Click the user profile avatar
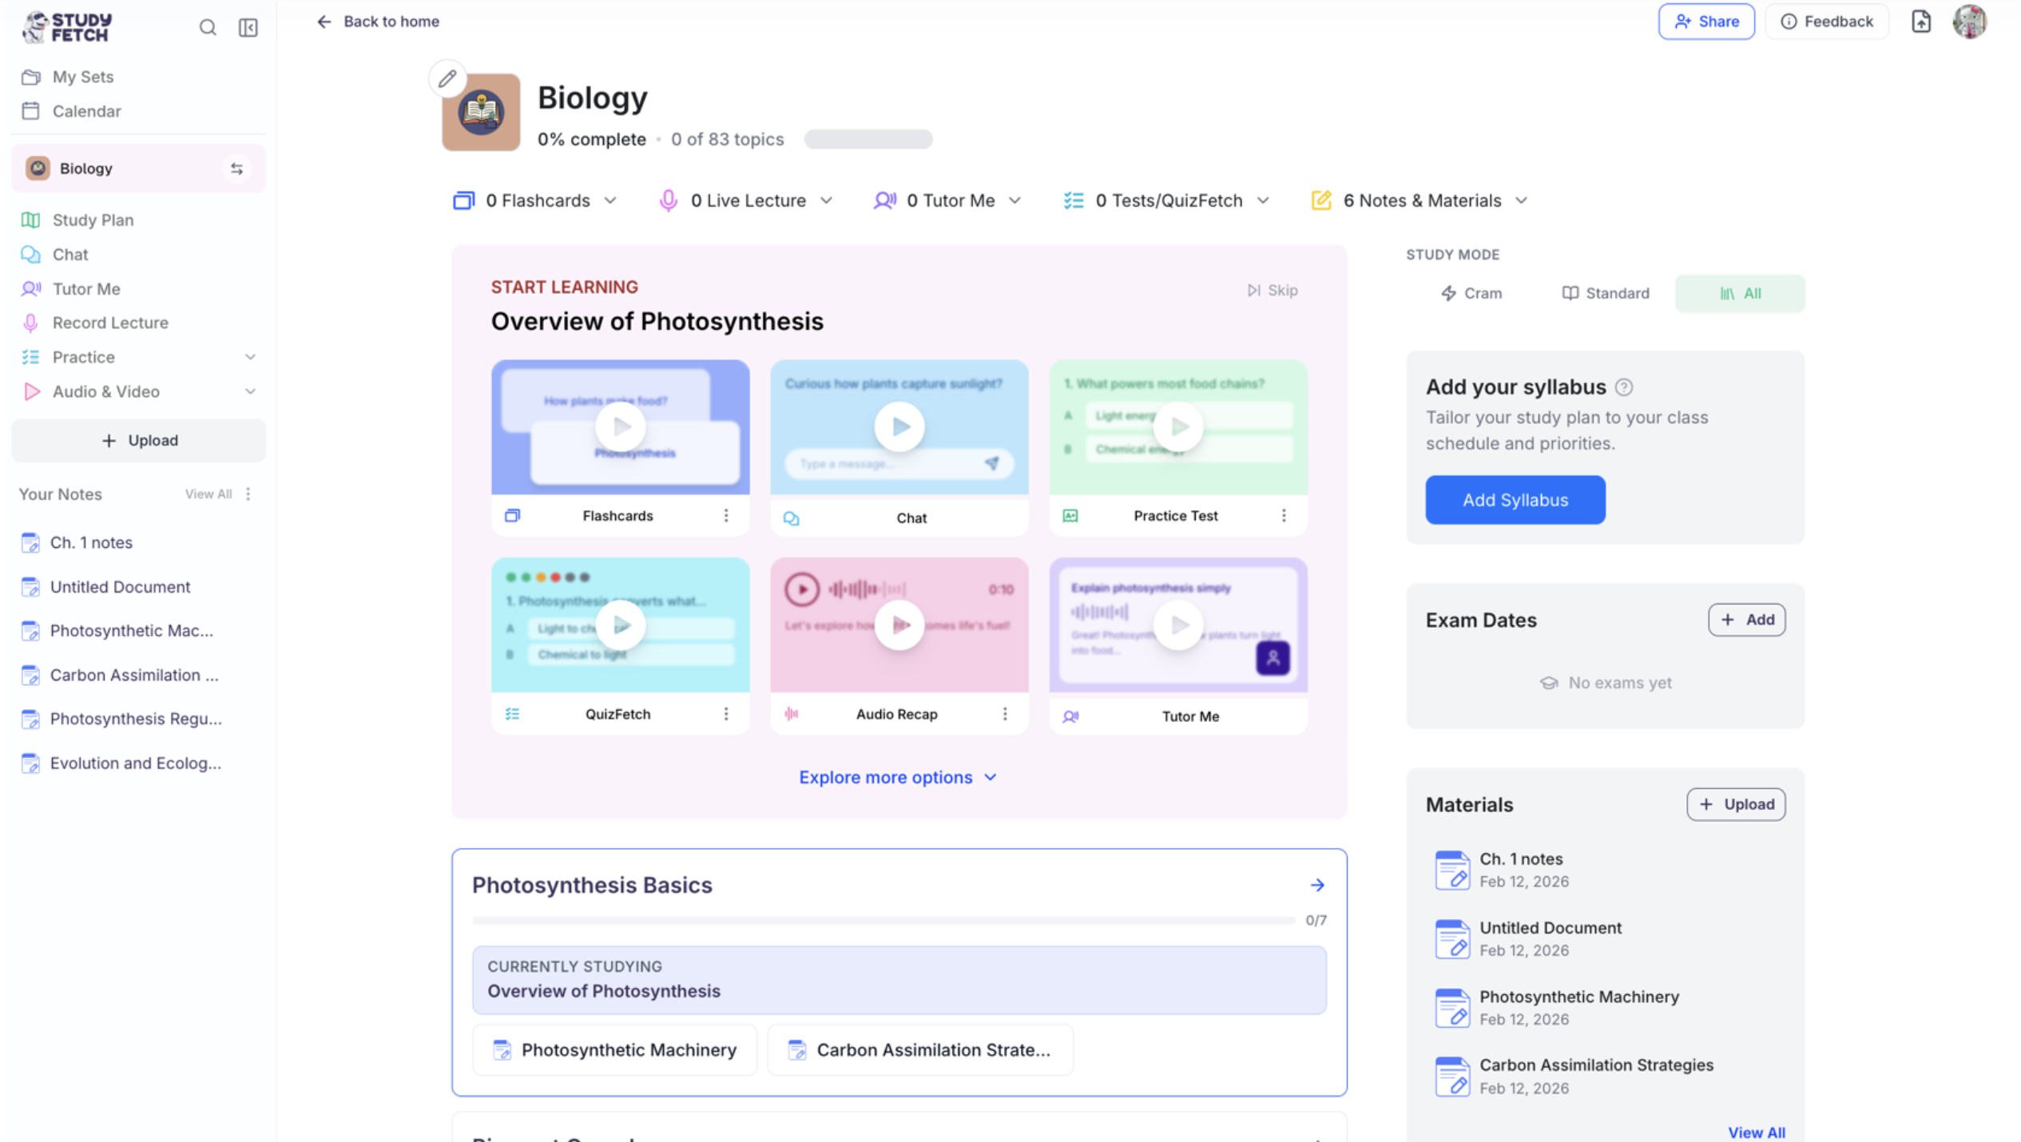This screenshot has height=1142, width=2021. tap(1969, 22)
